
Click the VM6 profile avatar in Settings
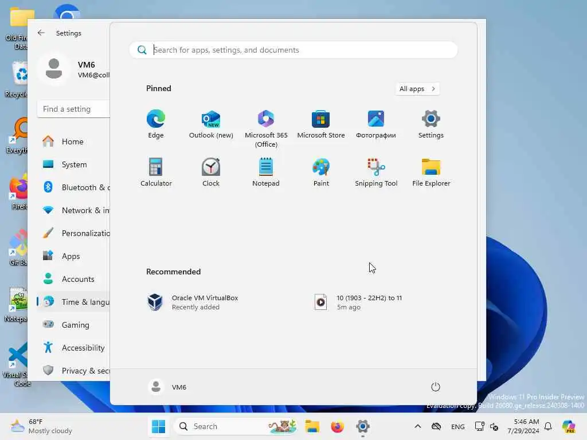tap(54, 69)
